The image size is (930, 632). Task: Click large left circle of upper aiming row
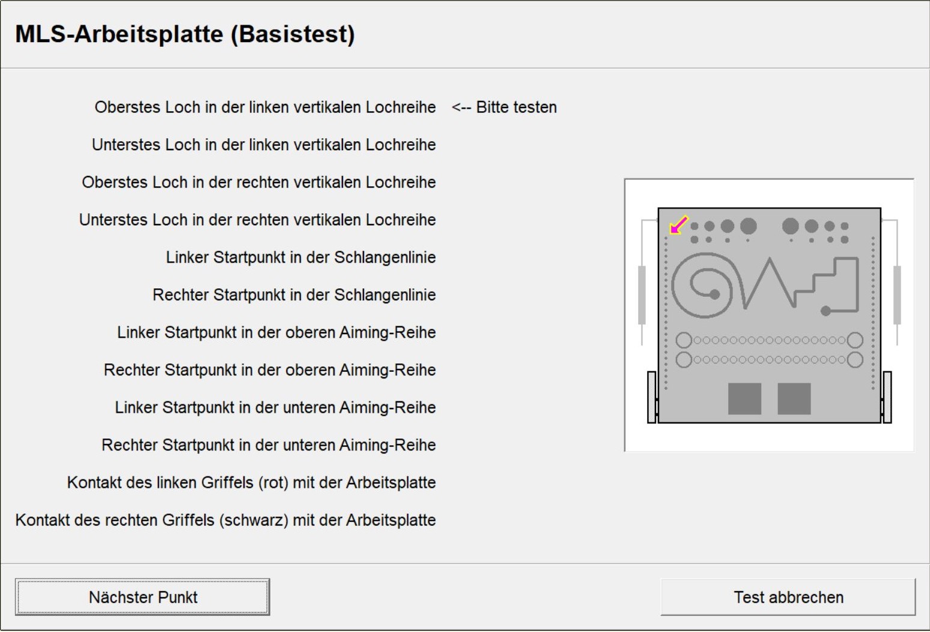(684, 340)
